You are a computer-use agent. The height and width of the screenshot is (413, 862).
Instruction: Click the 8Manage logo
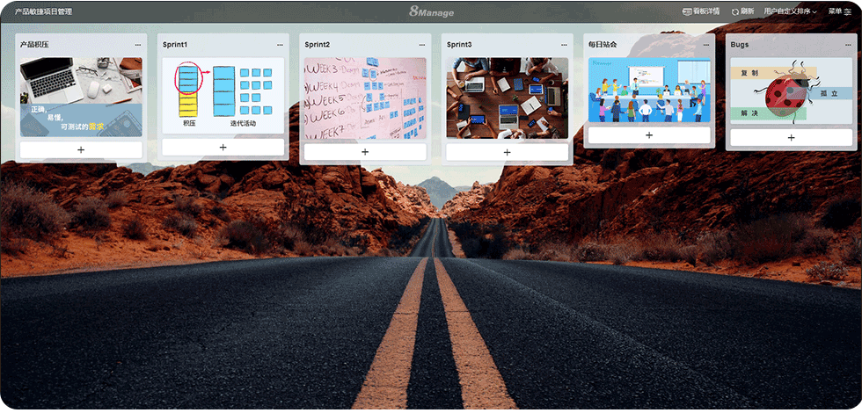(430, 11)
